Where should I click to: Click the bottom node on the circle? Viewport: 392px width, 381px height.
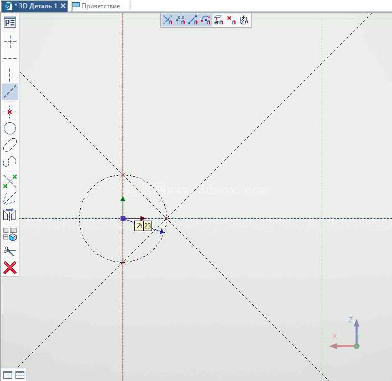tap(123, 262)
